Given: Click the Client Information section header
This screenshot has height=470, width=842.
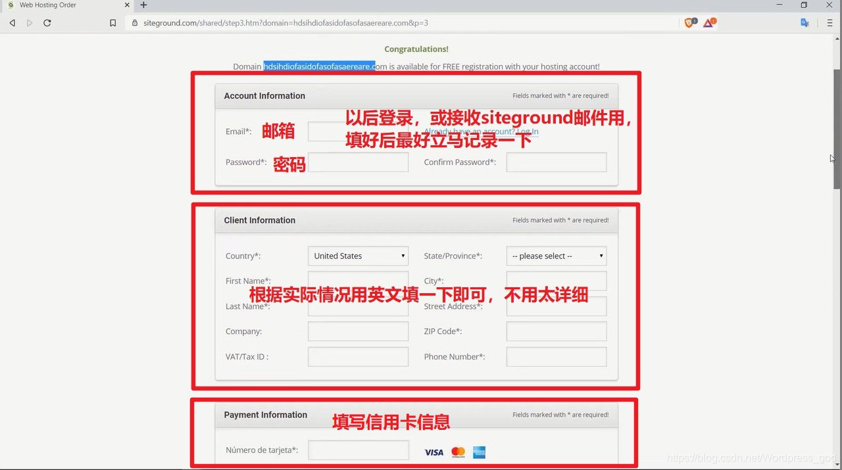Looking at the screenshot, I should 416,220.
